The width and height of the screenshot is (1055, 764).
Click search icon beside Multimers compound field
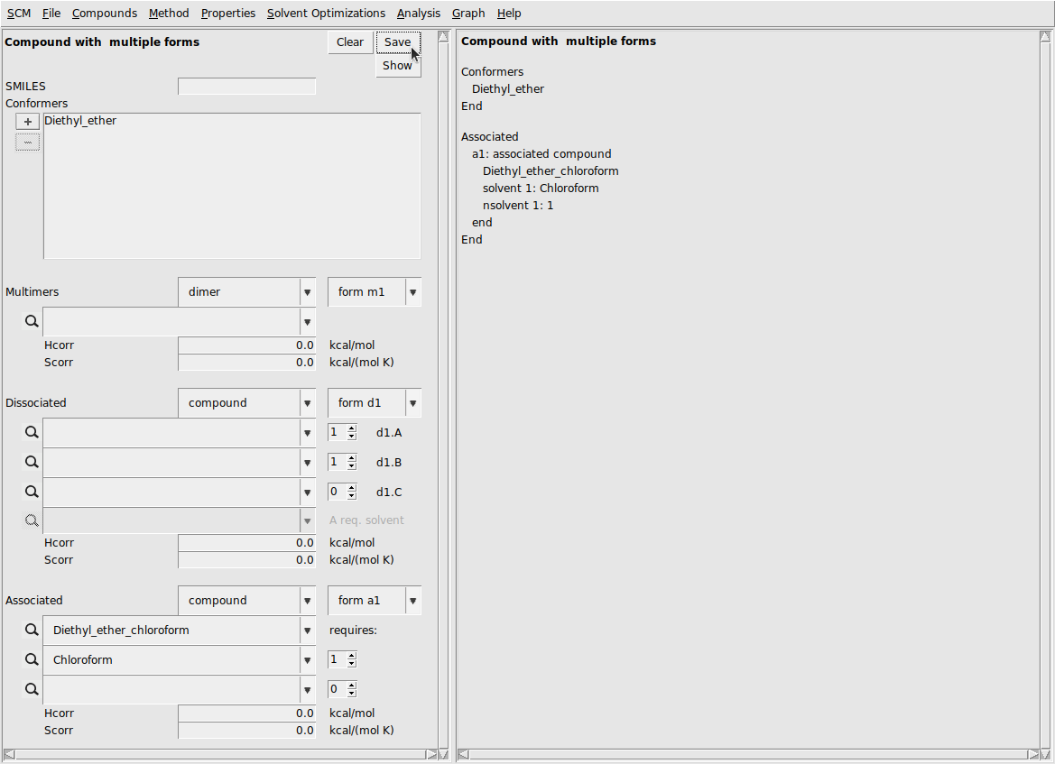point(32,321)
